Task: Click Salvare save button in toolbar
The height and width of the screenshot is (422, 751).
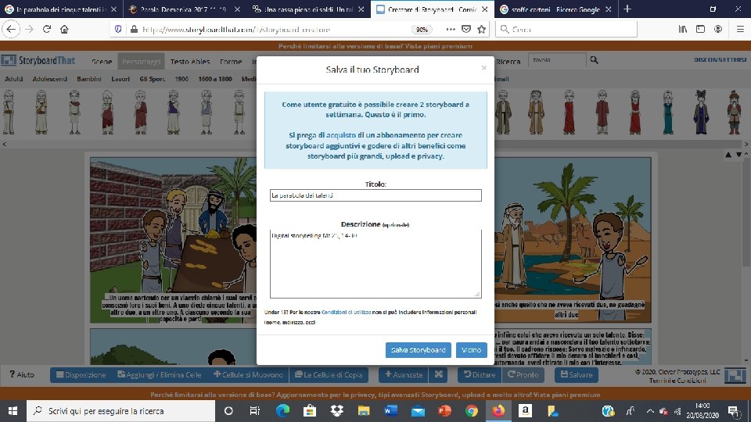Action: [x=577, y=374]
